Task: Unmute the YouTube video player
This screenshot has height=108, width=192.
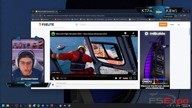Action: click(x=58, y=78)
